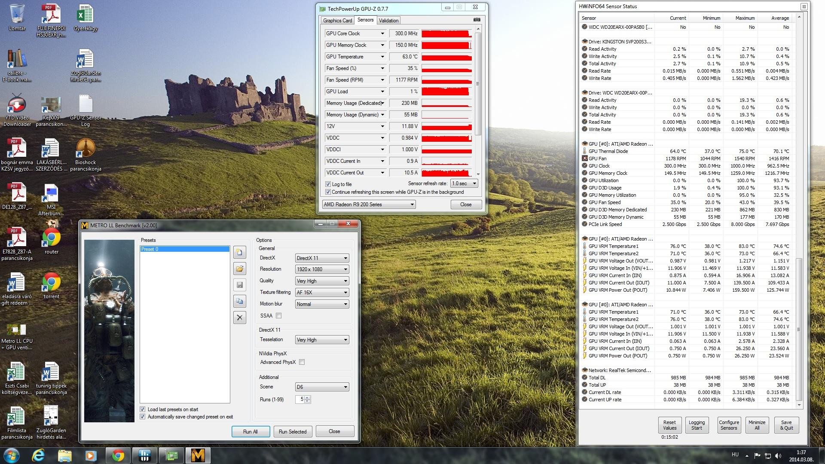Select the torrent Chrome shortcut icon

pos(51,285)
